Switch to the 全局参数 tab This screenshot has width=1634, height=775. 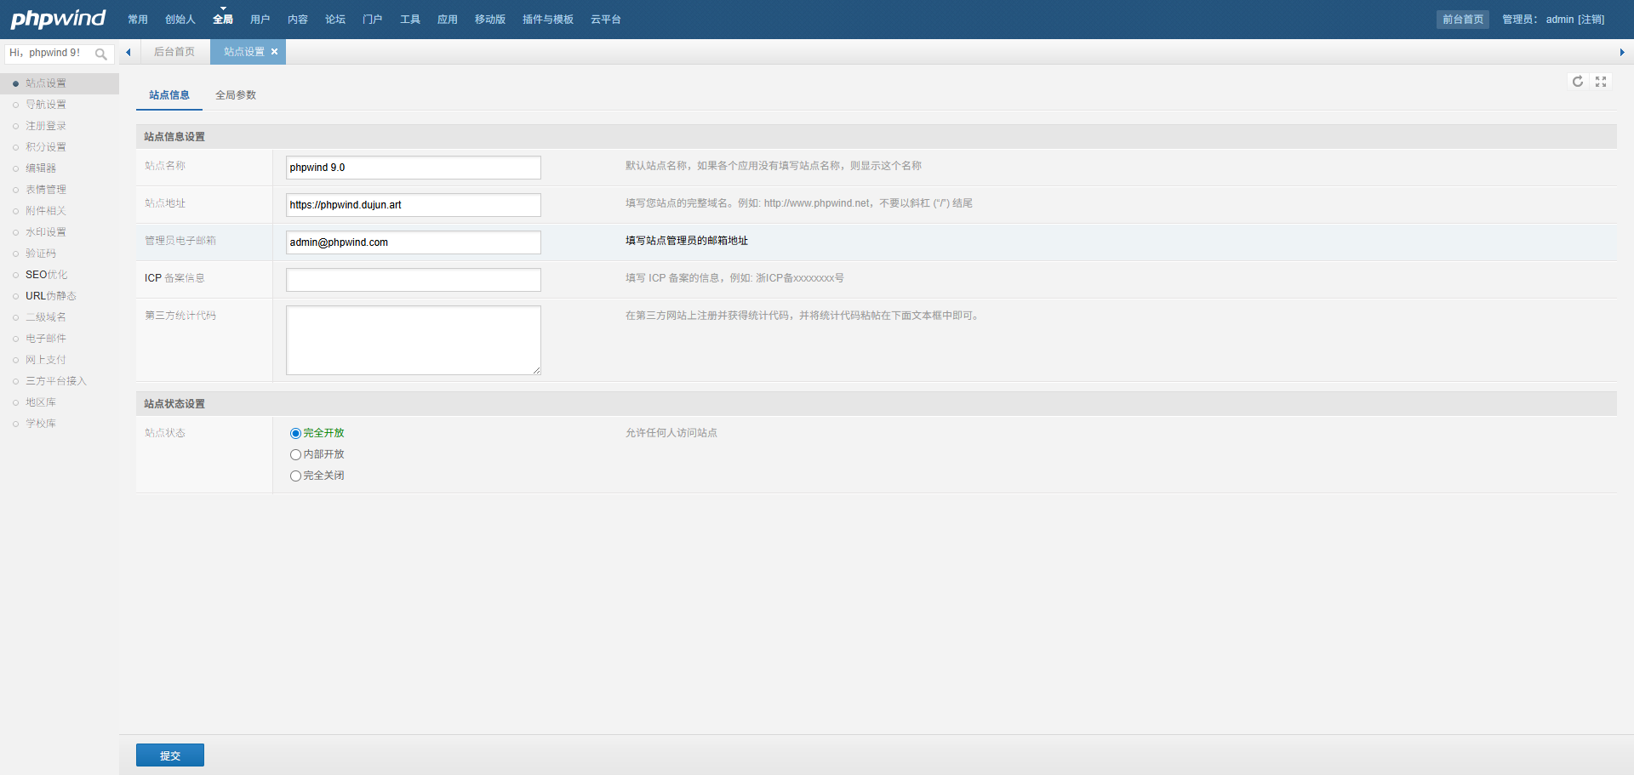click(x=236, y=95)
